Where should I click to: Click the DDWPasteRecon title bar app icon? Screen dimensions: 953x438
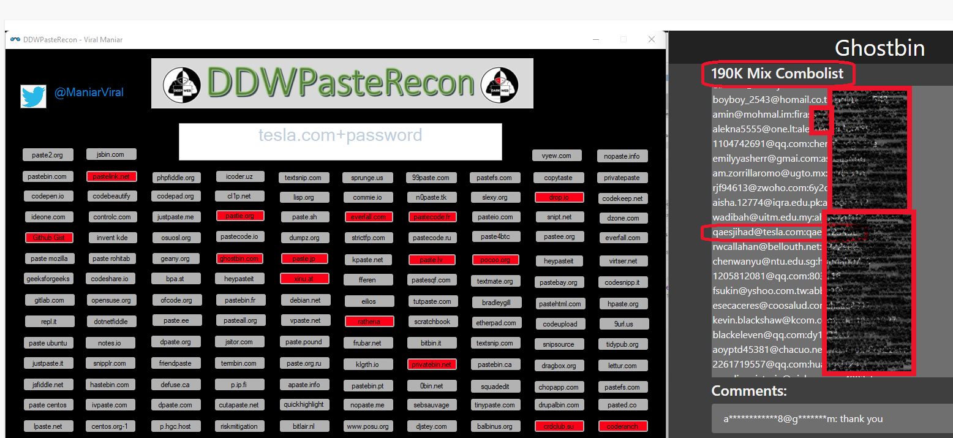tap(15, 40)
